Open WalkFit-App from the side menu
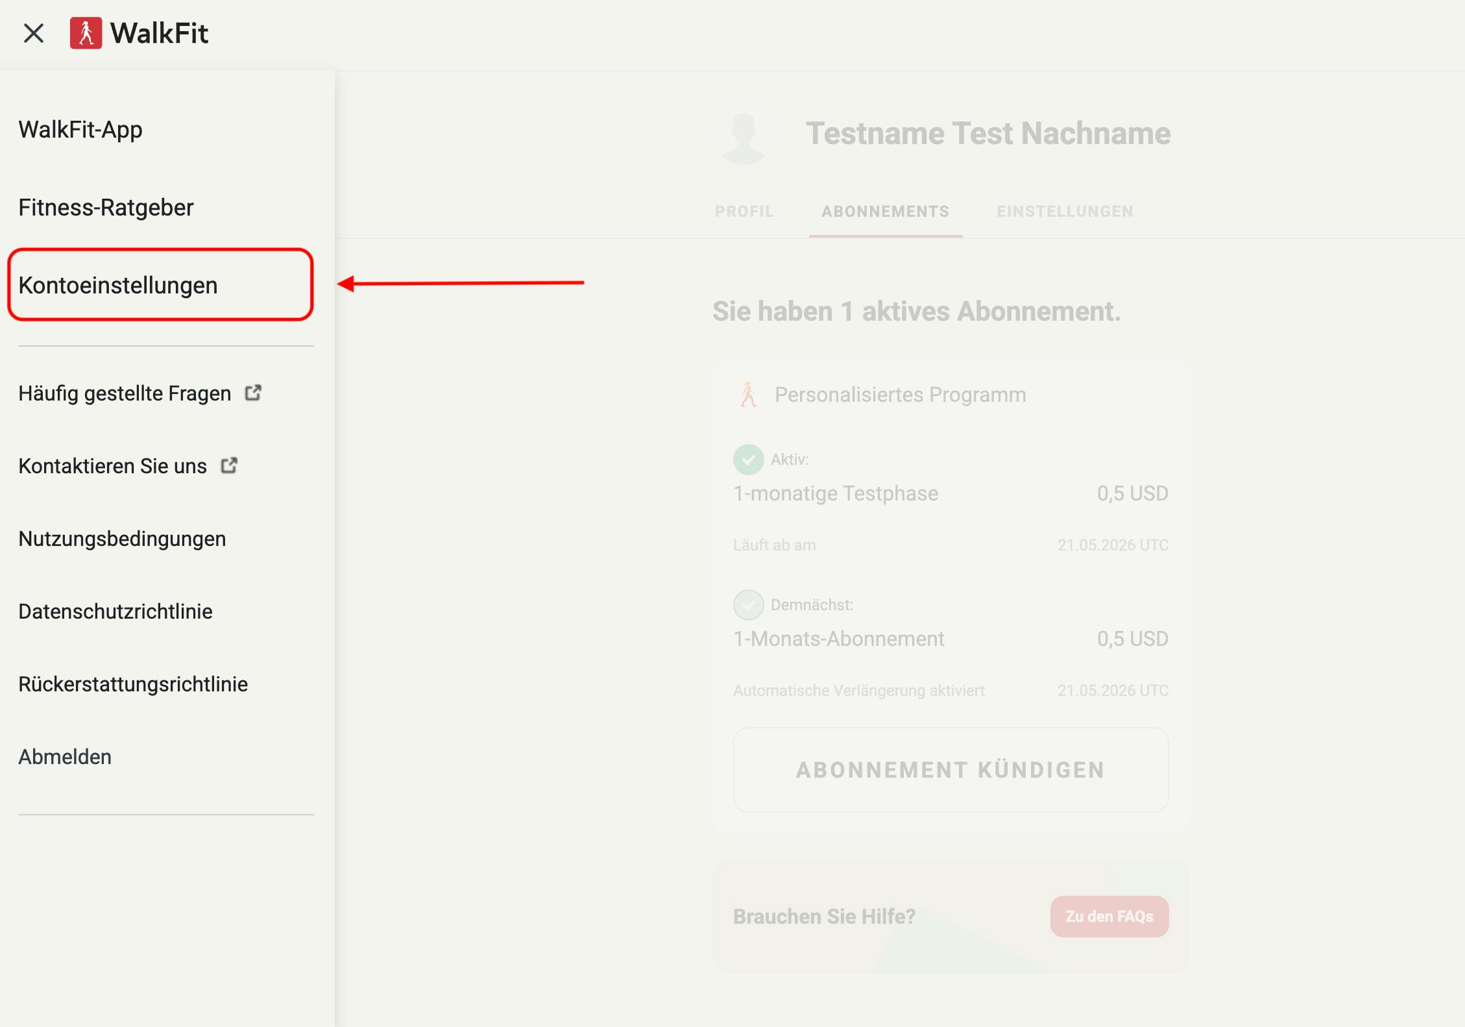 [80, 130]
